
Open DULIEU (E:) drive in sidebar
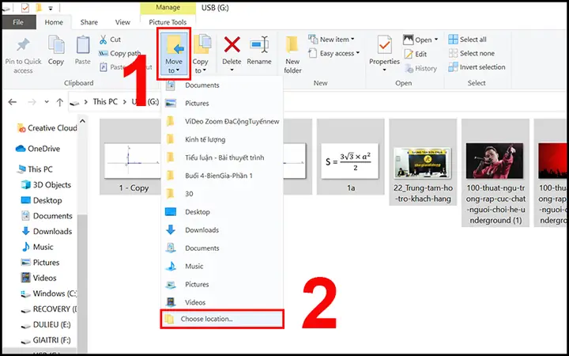pos(46,324)
